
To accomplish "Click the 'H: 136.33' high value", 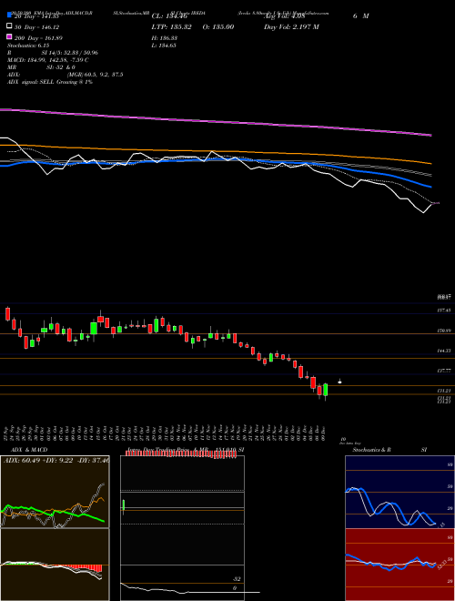I will (165, 38).
